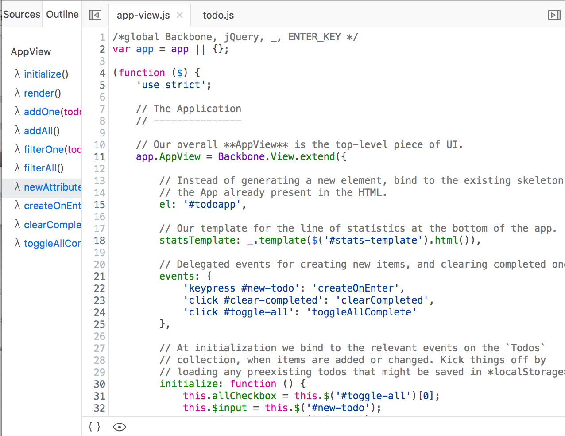Pretty print source with the braces icon
Image resolution: width=565 pixels, height=436 pixels.
coord(94,427)
